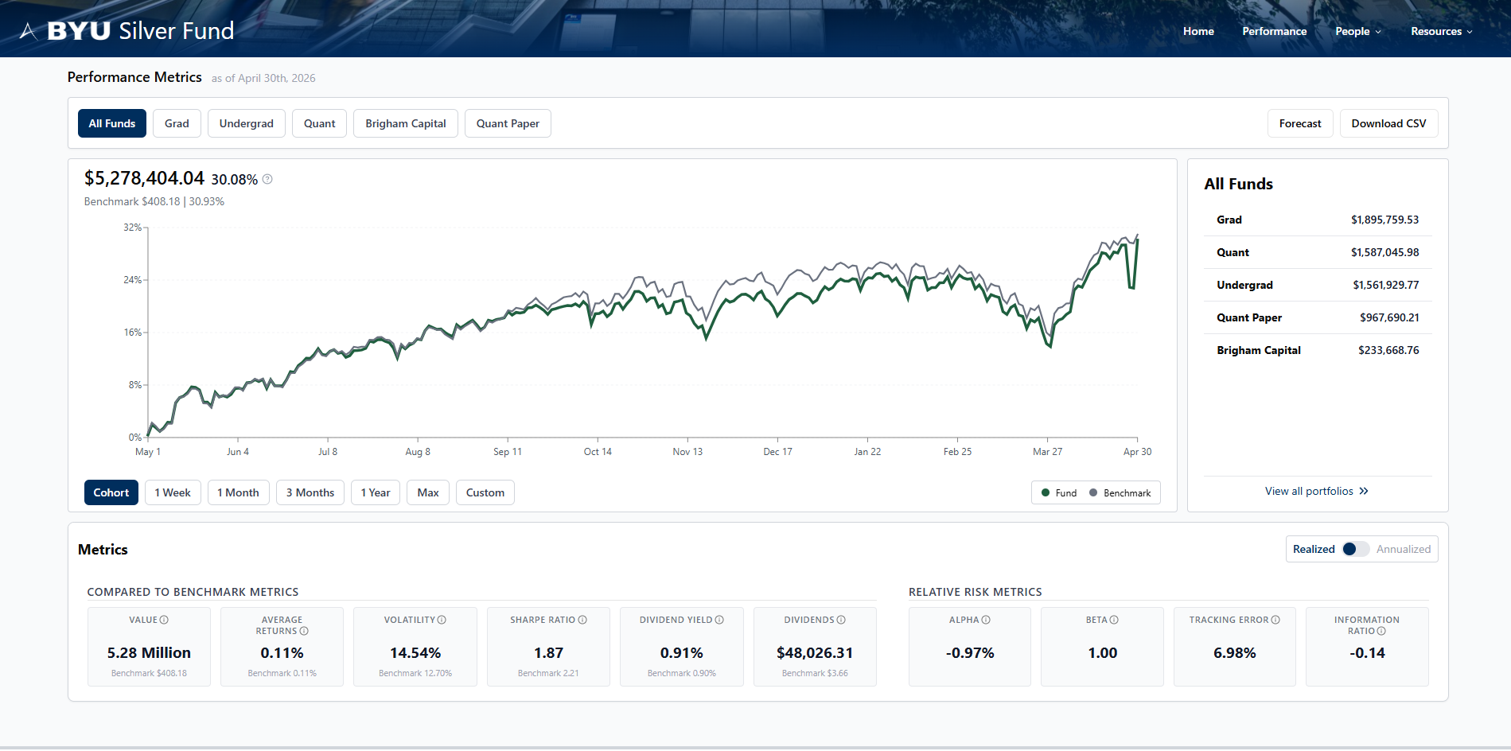Click the Annualized label

pos(1404,549)
